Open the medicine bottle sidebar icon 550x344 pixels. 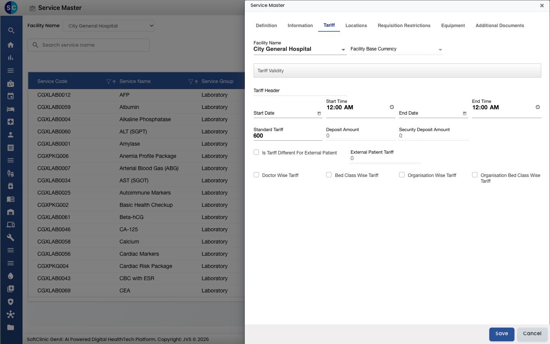(x=11, y=186)
